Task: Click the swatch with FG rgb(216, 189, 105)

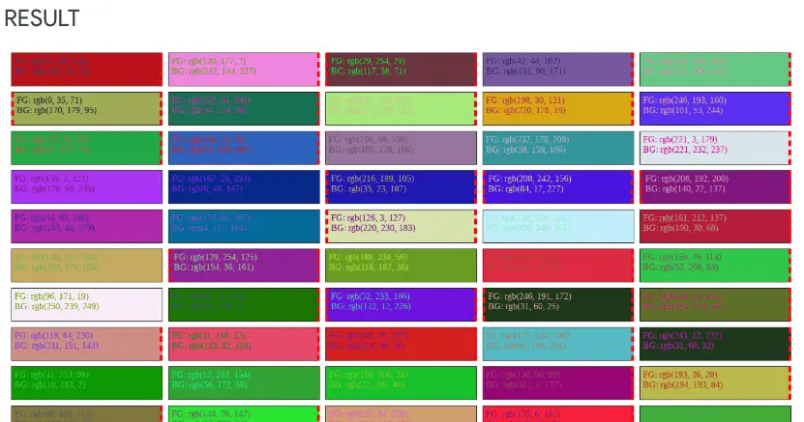Action: [x=401, y=186]
